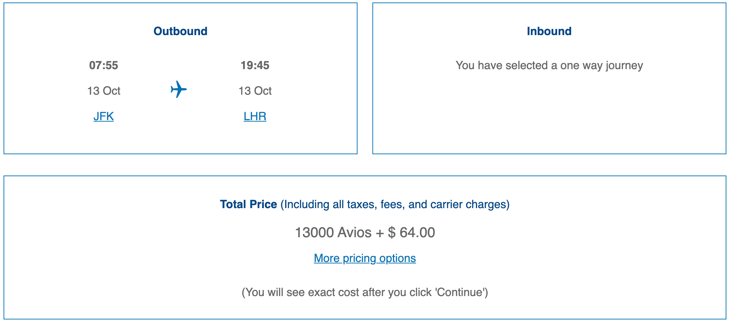Click the departure date 13 Oct under 07:55
Screen dimensions: 731x323
pyautogui.click(x=104, y=91)
